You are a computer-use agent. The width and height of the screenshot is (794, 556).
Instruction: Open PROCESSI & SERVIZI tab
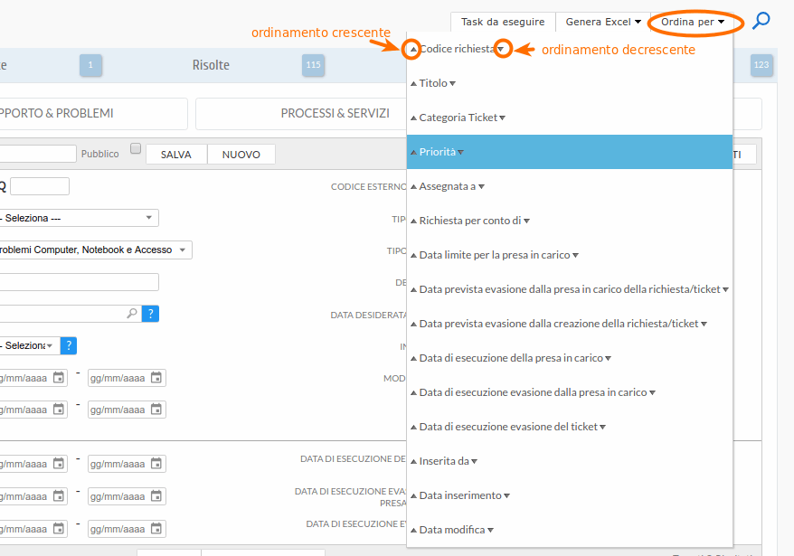click(x=336, y=113)
